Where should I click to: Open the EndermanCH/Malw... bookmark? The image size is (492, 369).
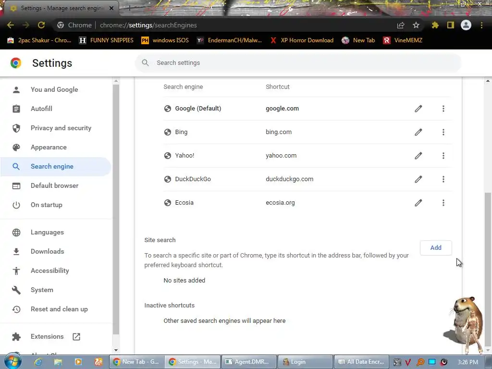(x=229, y=40)
